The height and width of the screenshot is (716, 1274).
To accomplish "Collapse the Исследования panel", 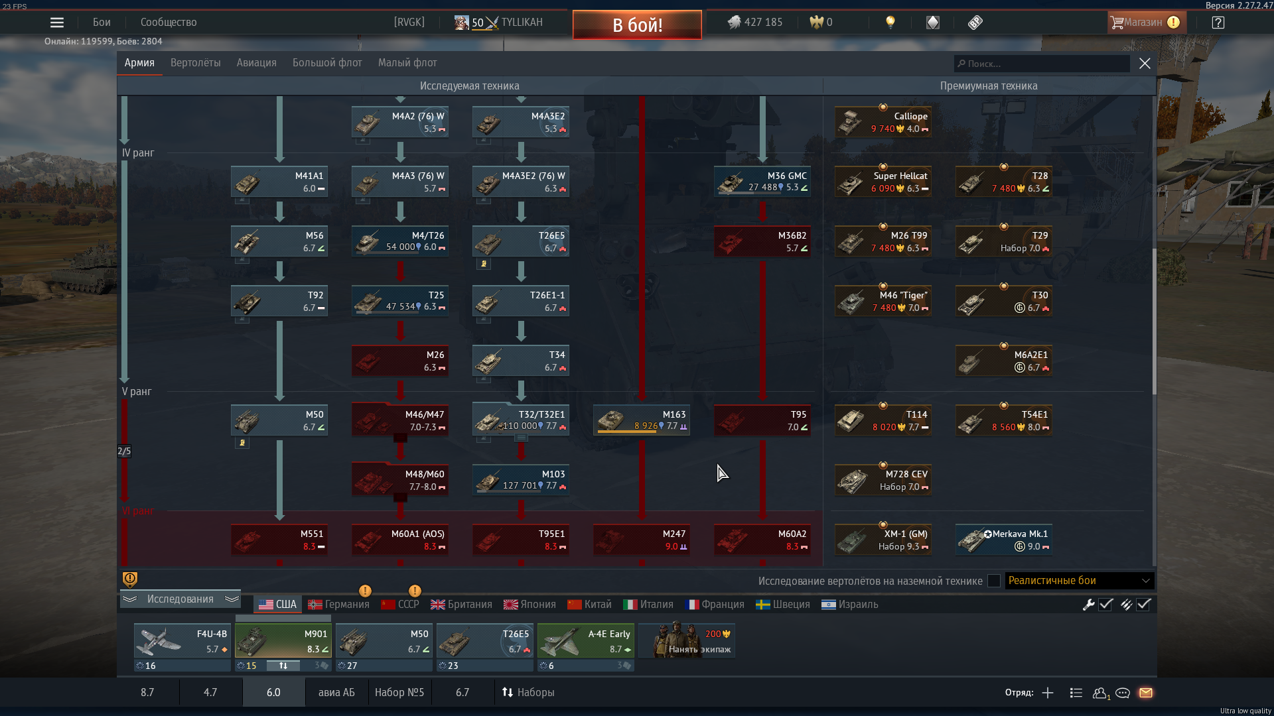I will (x=180, y=599).
